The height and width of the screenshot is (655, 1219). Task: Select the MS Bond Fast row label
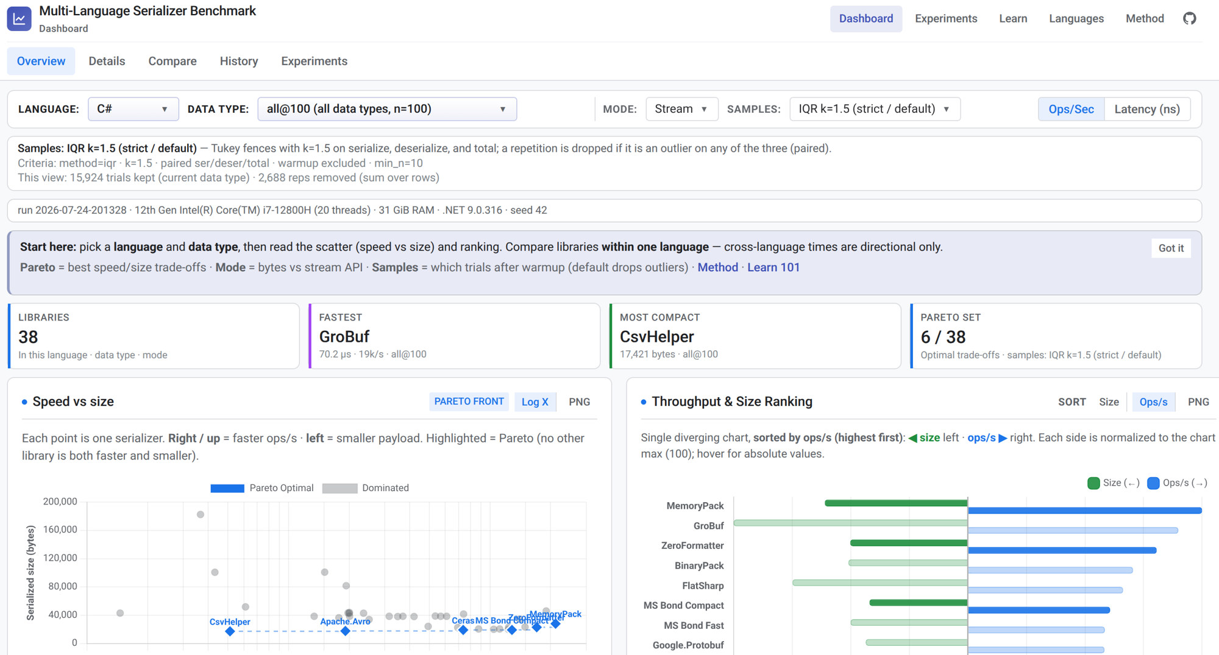pyautogui.click(x=694, y=625)
